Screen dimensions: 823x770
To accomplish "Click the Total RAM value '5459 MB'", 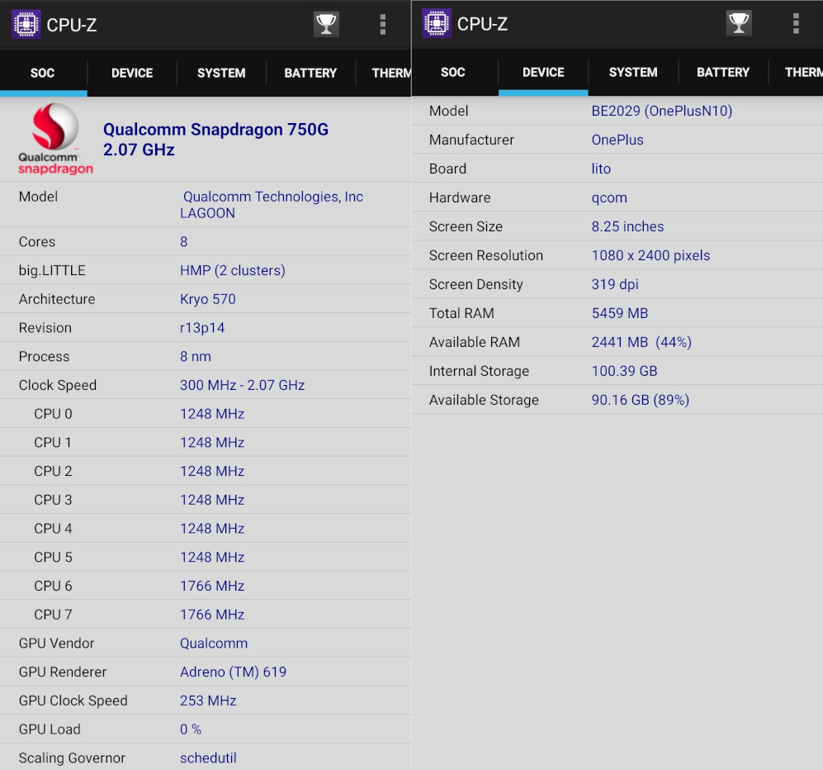I will [x=619, y=314].
